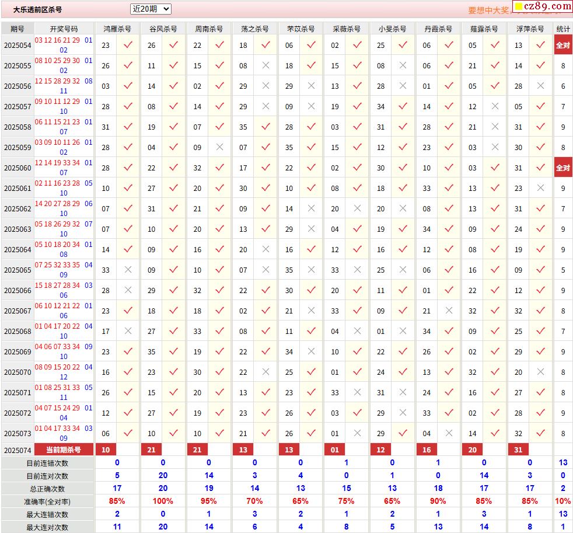Click the 统计 value 5 in row 2025065
Screen dimensions: 573x533
point(563,270)
